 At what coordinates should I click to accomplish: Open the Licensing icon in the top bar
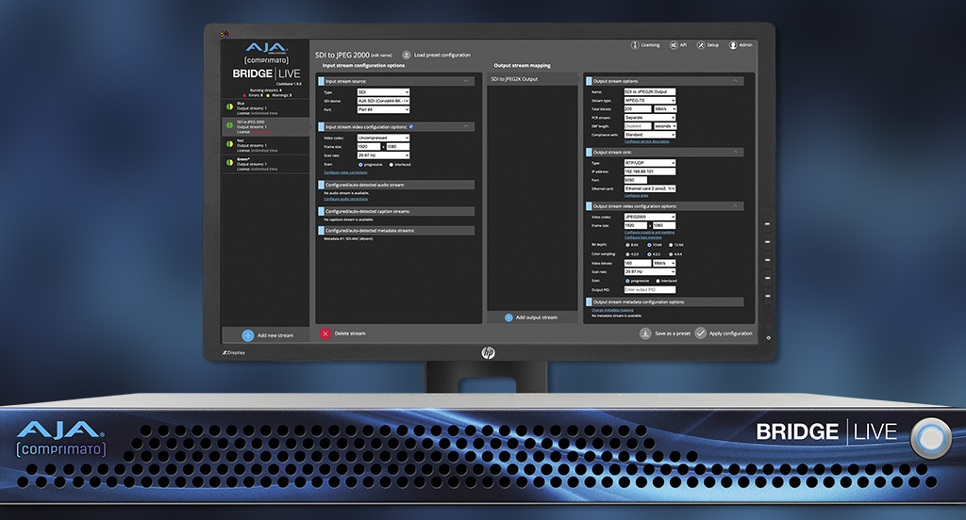pyautogui.click(x=635, y=45)
